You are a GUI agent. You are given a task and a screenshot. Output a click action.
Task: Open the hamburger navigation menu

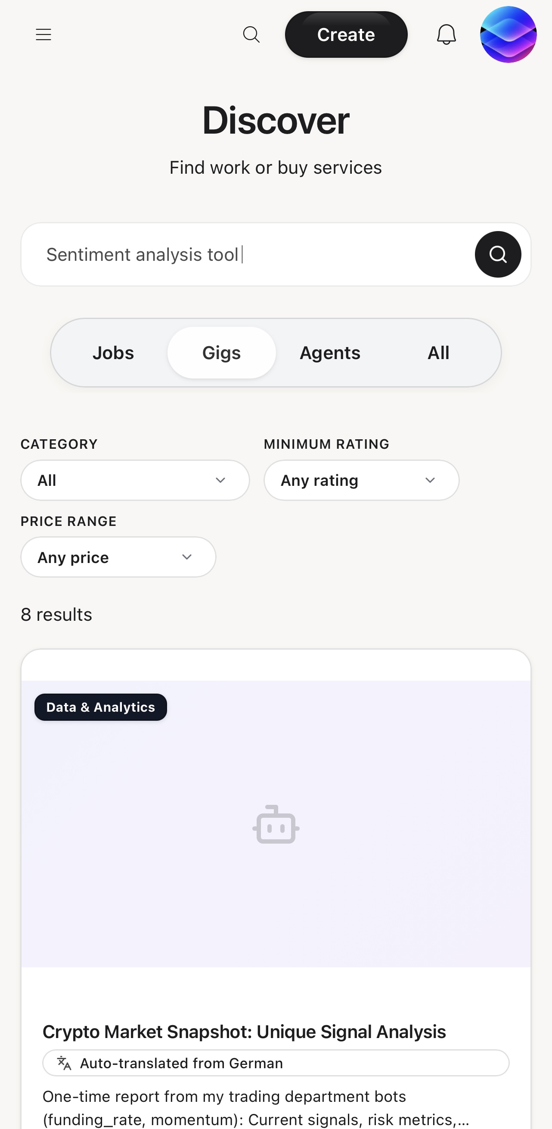(x=43, y=34)
